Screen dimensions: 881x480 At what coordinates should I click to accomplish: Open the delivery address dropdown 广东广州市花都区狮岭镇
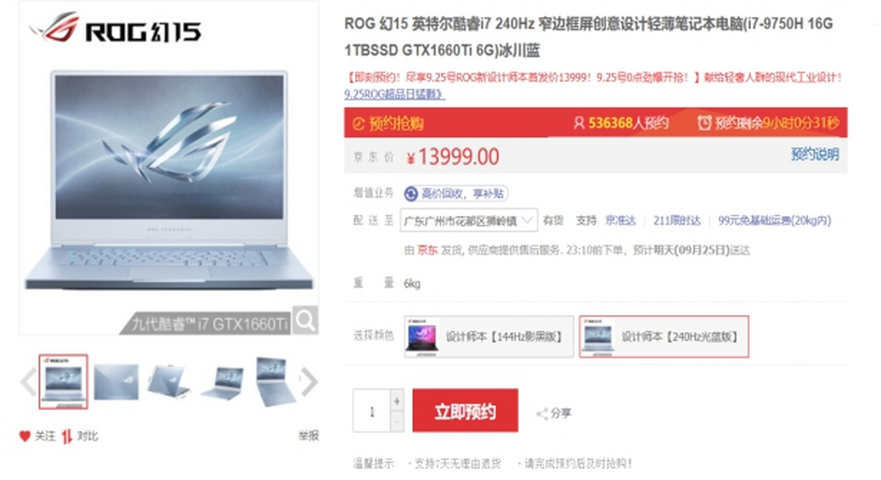click(469, 220)
